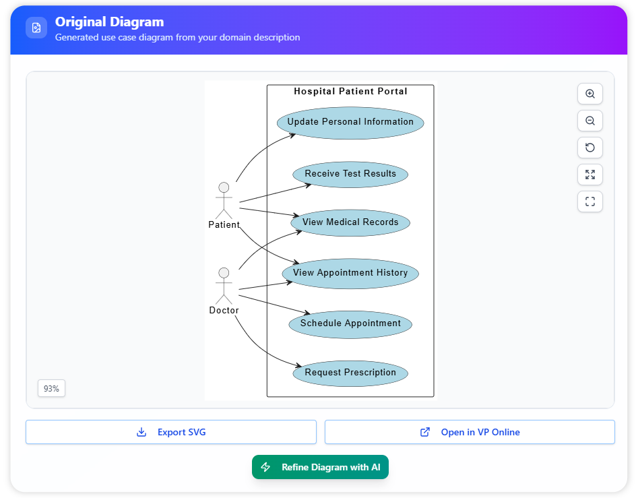Click the fit-to-screen expand arrows icon
The image size is (638, 498).
pos(589,175)
